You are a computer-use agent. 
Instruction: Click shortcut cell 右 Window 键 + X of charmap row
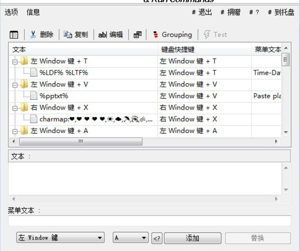(x=204, y=119)
